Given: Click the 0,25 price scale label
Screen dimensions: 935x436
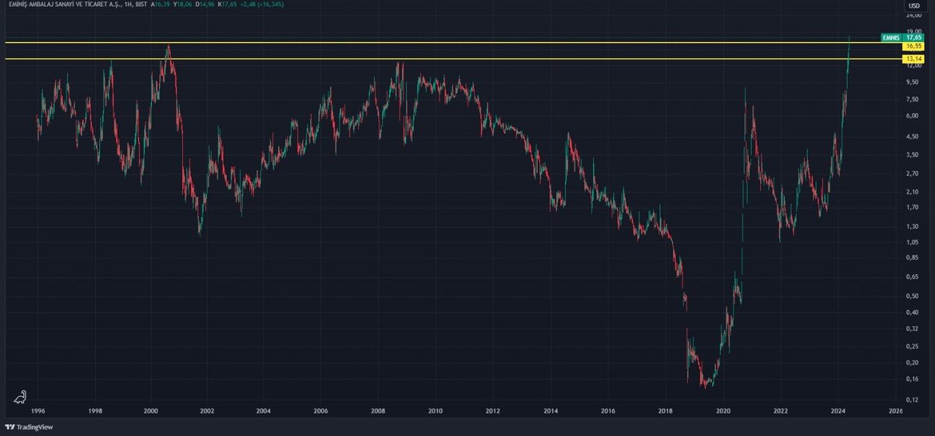Looking at the screenshot, I should (914, 346).
